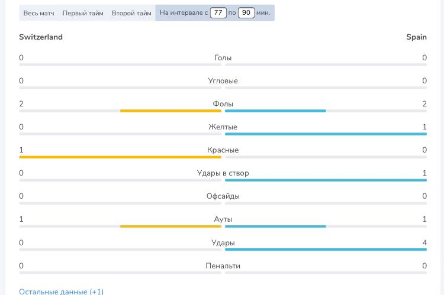Click Switzerland's yellow Красные bar
Screen dimensions: 444x295
click(x=120, y=157)
